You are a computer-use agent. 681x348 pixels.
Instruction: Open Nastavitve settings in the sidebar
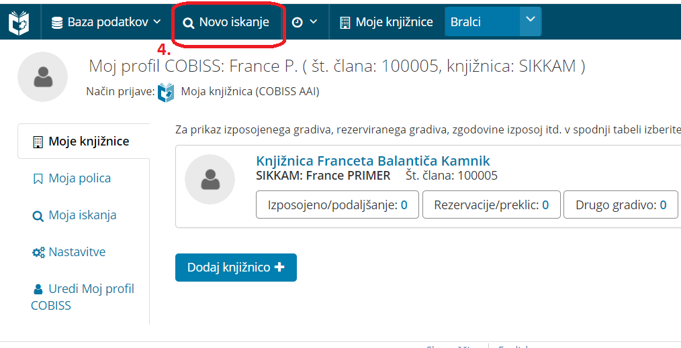click(x=77, y=252)
